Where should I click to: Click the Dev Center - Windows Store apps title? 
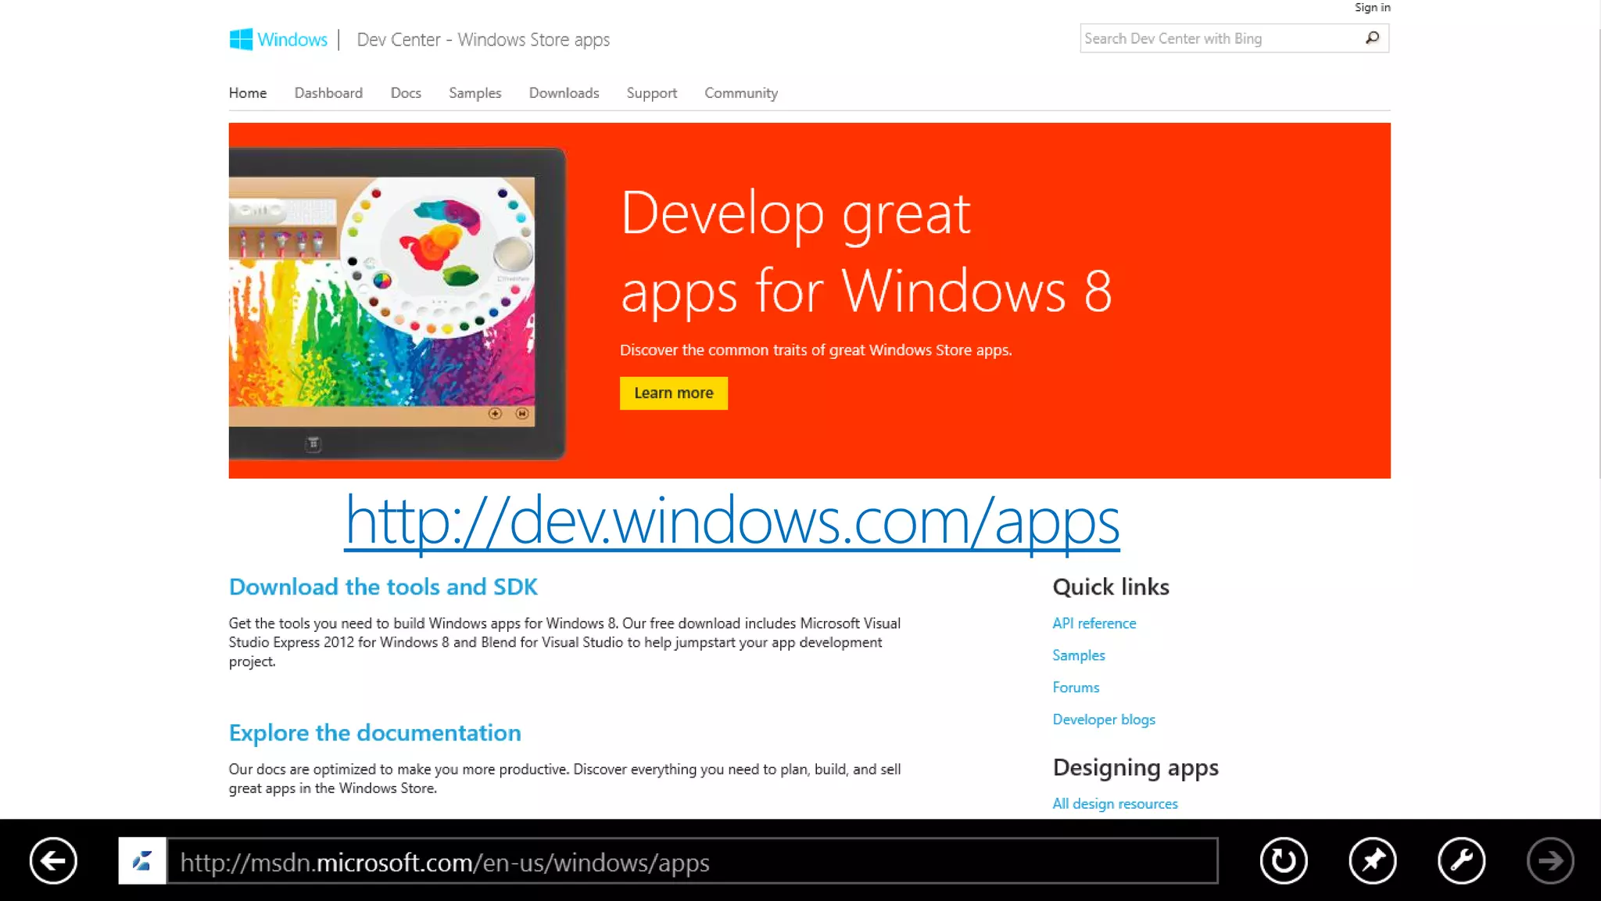click(x=483, y=40)
